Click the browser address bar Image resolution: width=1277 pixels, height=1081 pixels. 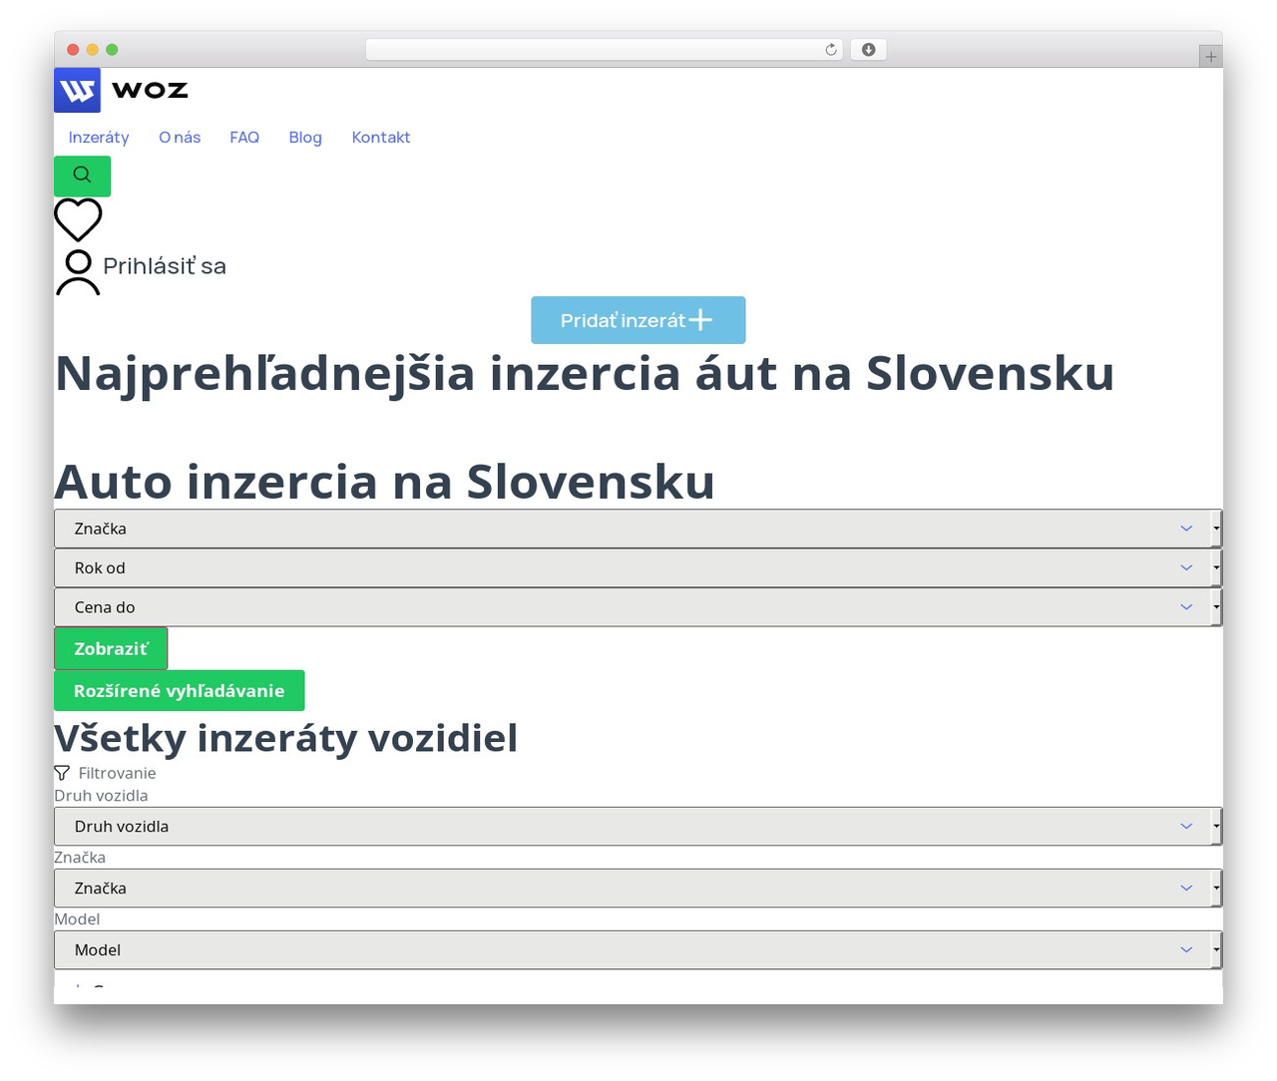point(605,50)
